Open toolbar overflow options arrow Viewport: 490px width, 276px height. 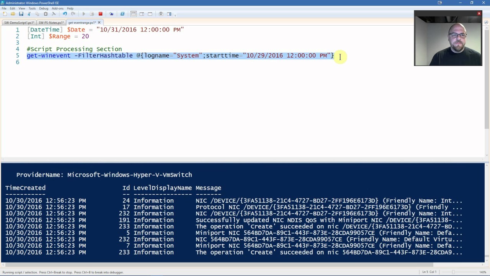(x=175, y=15)
